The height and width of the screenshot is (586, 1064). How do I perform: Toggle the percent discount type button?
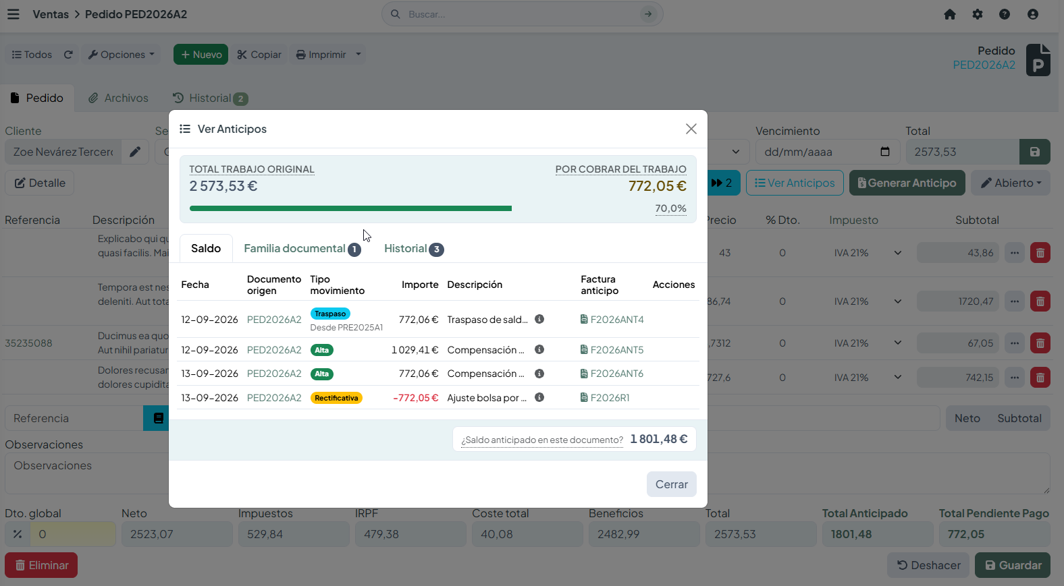pos(18,534)
